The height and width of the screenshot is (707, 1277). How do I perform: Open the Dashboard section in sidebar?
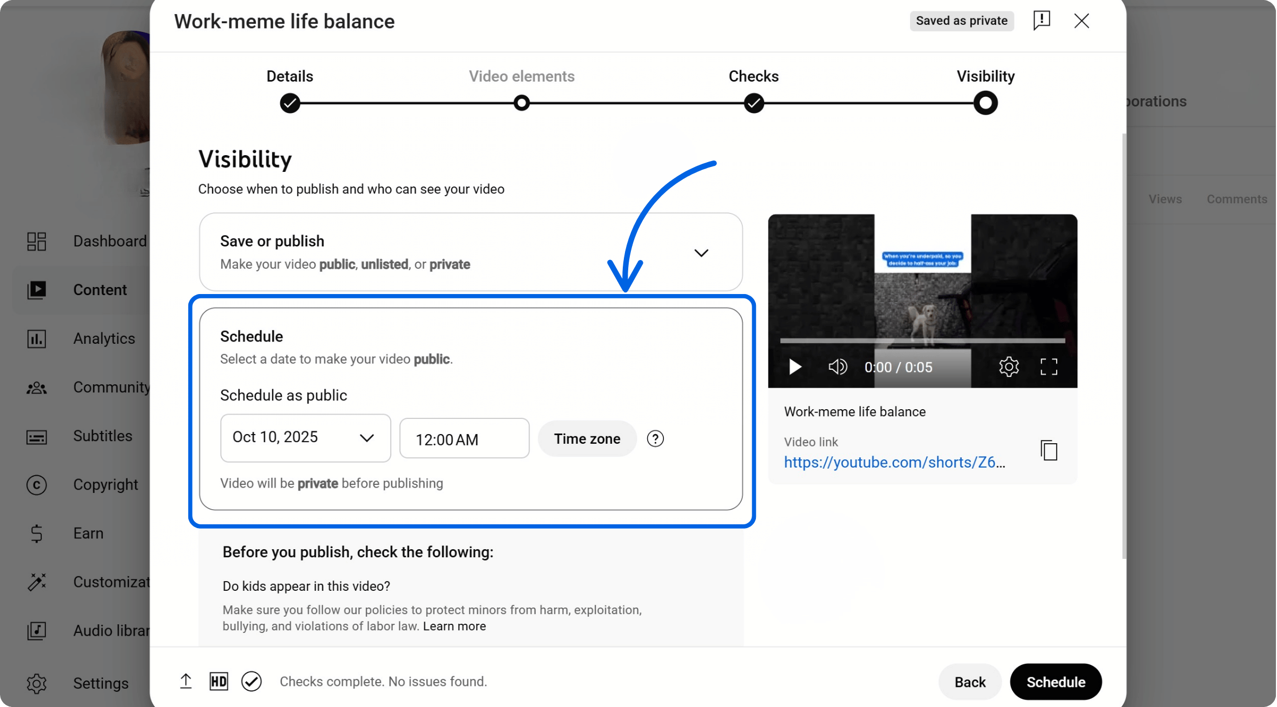[x=36, y=241]
